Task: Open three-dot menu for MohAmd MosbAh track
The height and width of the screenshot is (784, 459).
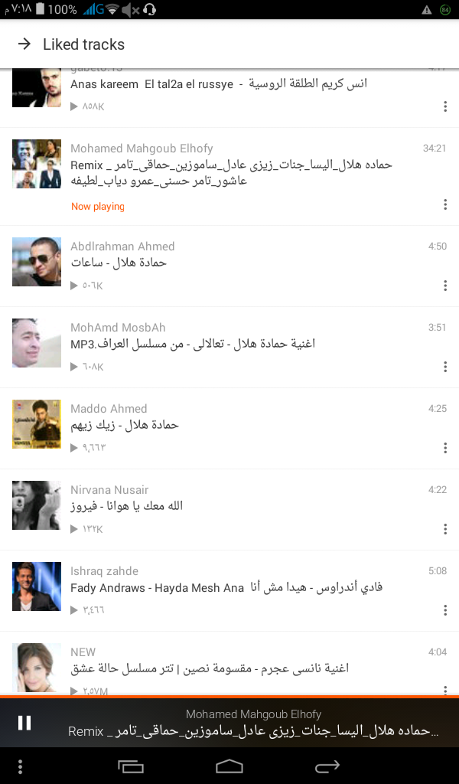Action: click(x=445, y=367)
